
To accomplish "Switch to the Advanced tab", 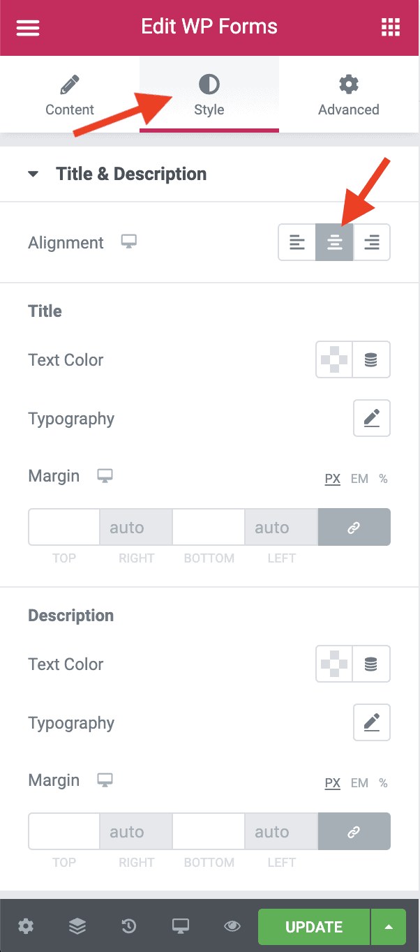I will tap(348, 96).
